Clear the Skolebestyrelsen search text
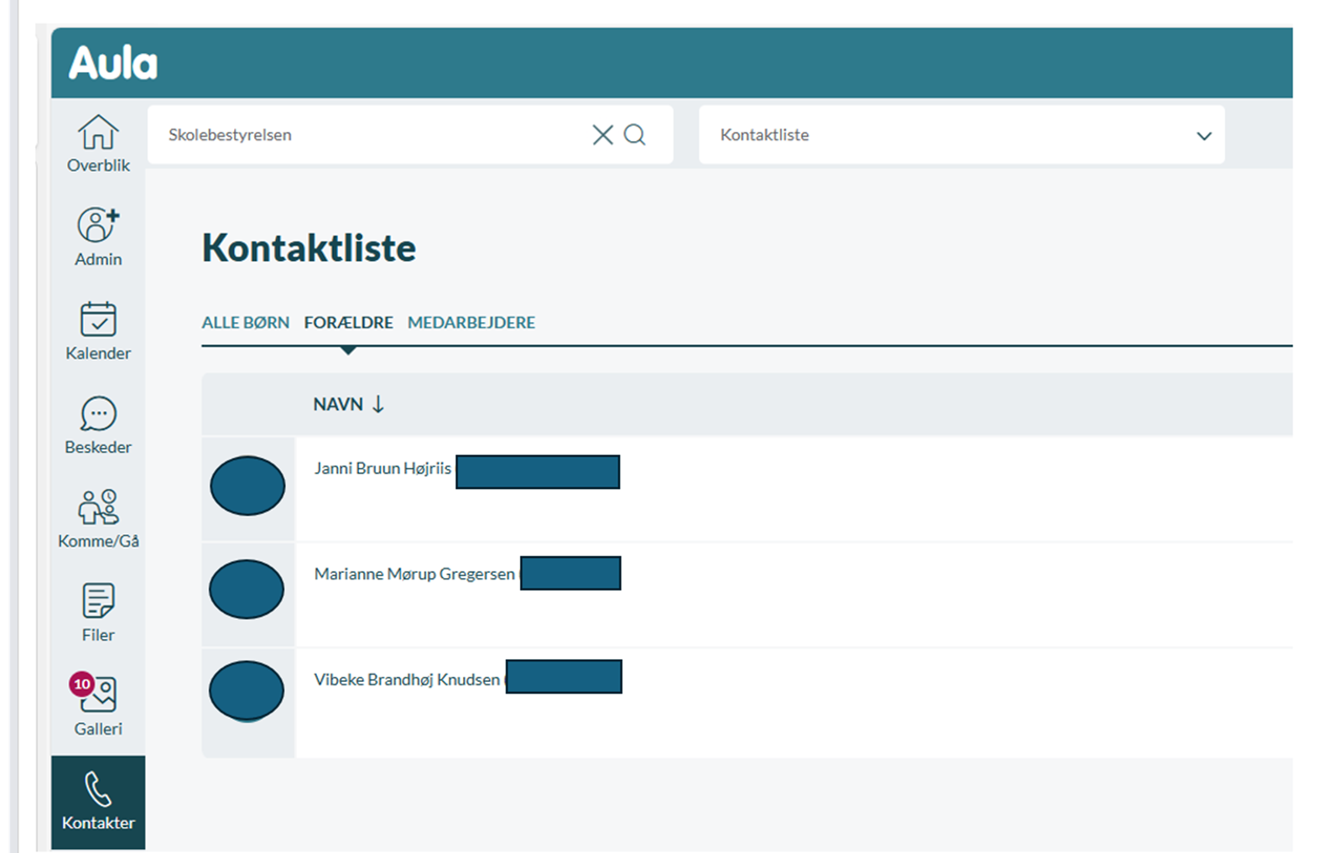1328x853 pixels. (x=602, y=135)
